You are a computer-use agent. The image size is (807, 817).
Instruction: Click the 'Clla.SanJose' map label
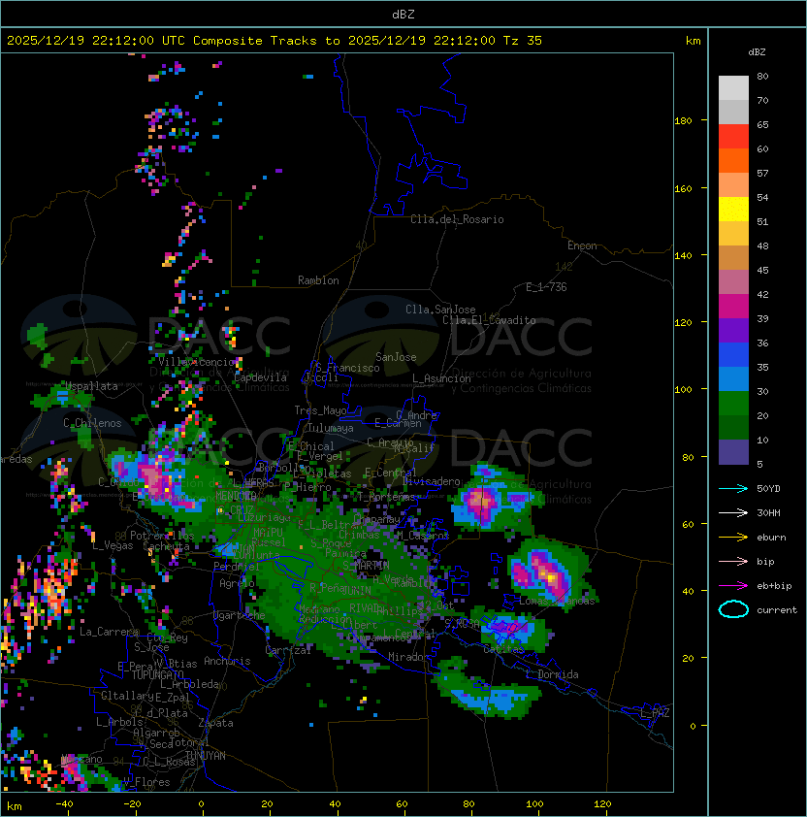pos(440,310)
